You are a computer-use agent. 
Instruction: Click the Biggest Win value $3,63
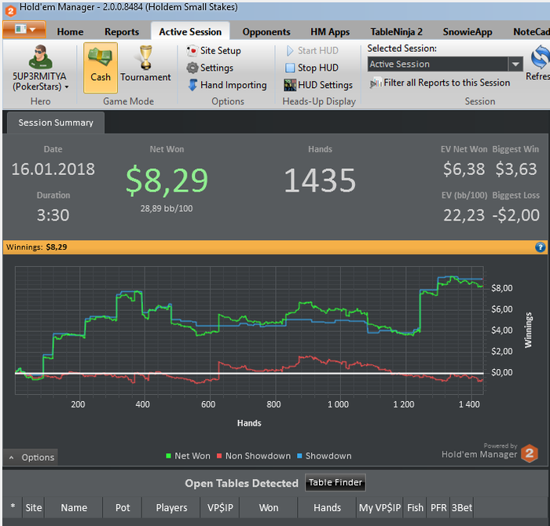tap(516, 170)
